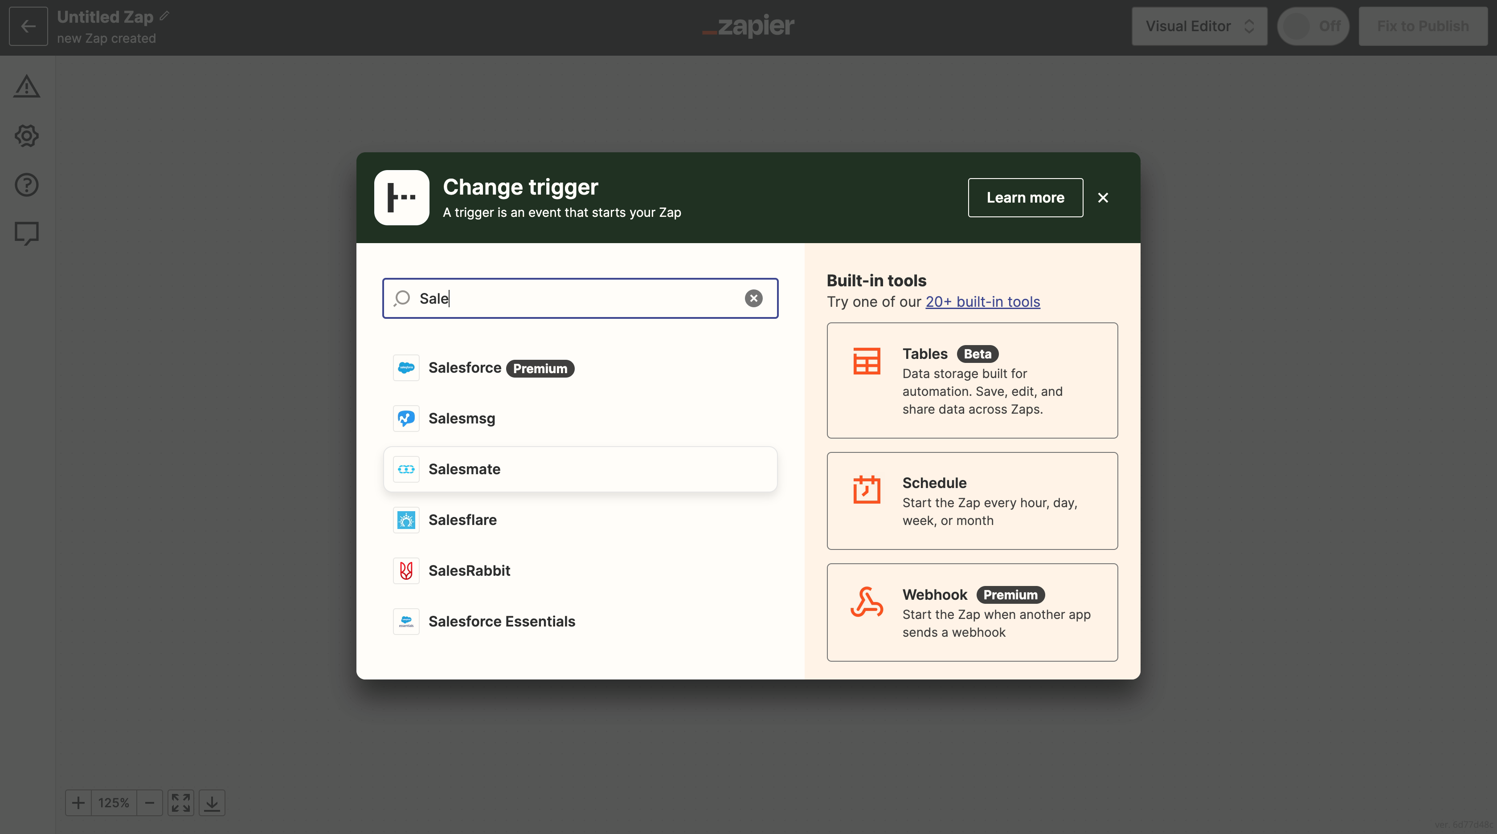Viewport: 1497px width, 834px height.
Task: Open the help question mark icon
Action: (27, 185)
